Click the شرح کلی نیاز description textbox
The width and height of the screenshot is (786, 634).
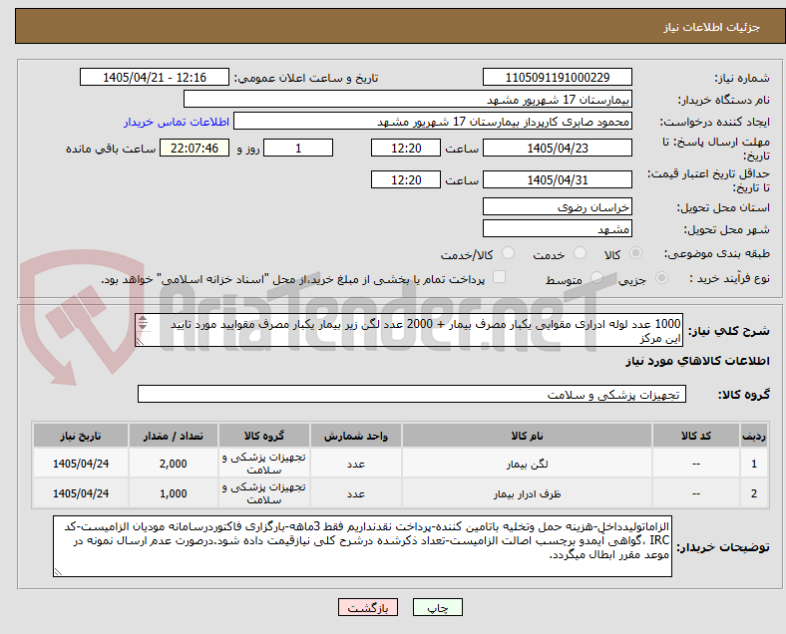point(409,331)
